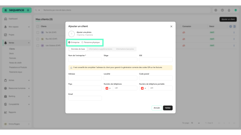Click the Adresse input field
The height and width of the screenshot is (135, 241).
point(85,78)
